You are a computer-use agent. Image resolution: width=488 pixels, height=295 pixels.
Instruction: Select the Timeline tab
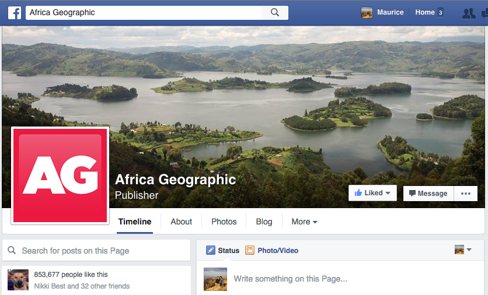coord(135,222)
